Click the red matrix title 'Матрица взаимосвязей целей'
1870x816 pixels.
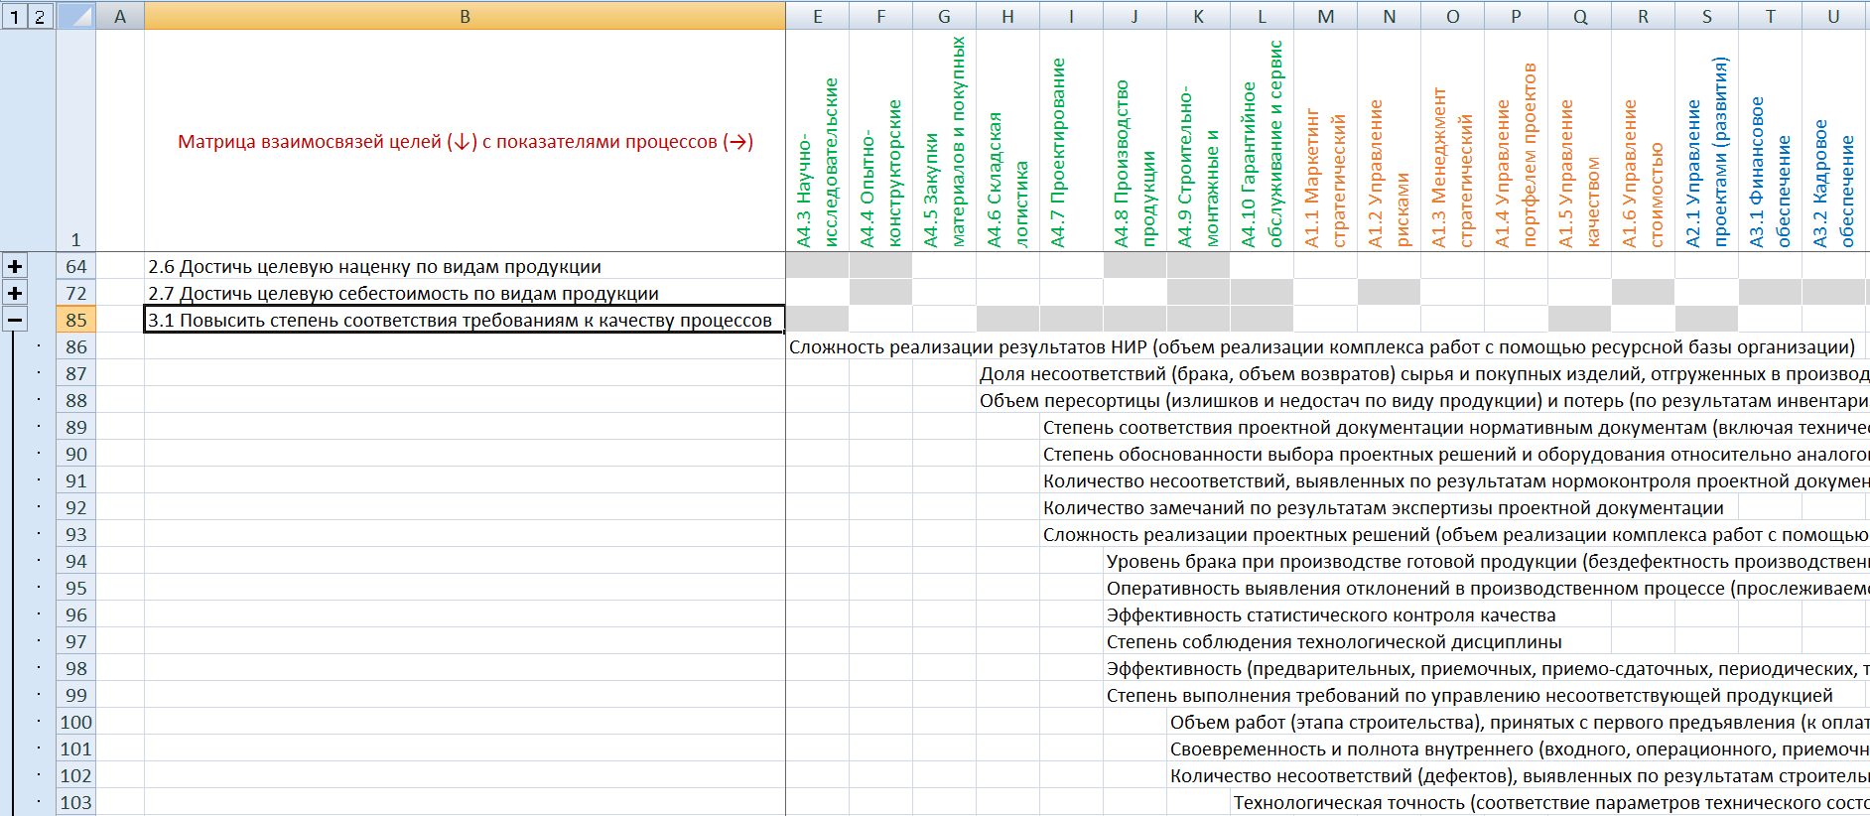point(465,142)
